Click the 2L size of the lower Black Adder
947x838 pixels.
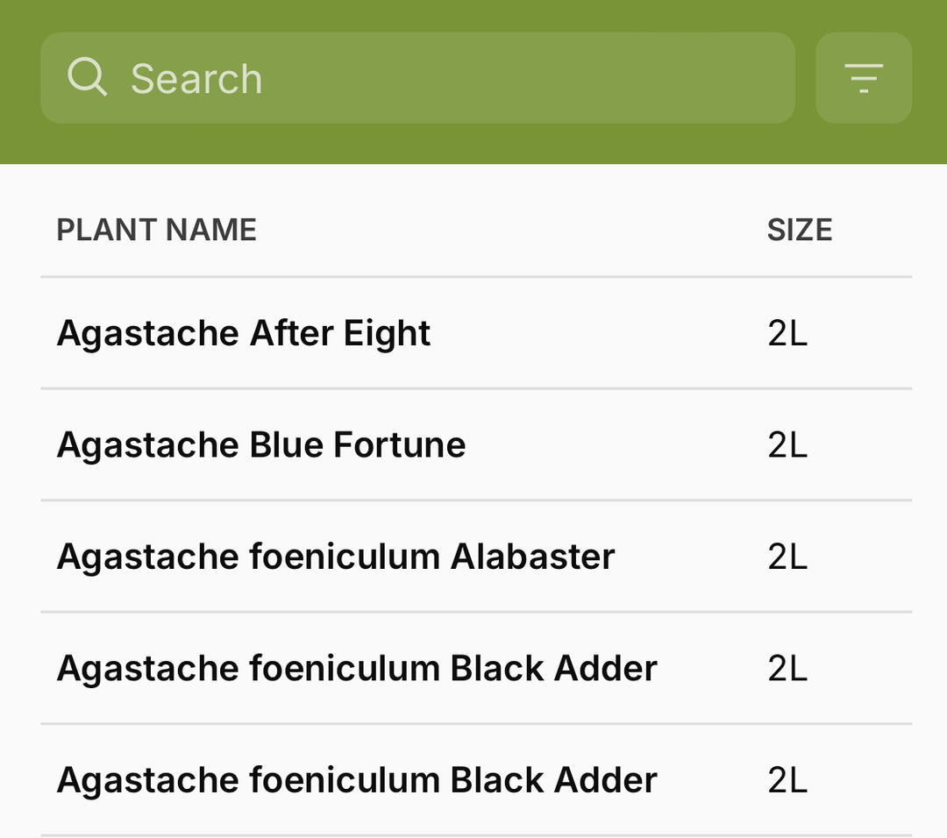787,780
